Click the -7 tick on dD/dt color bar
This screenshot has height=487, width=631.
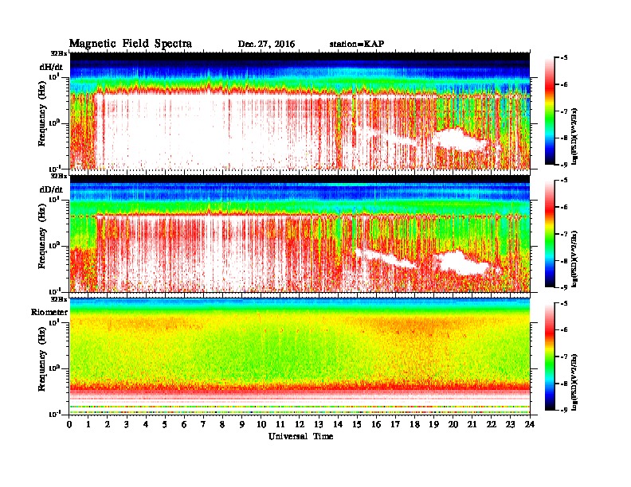tap(564, 233)
